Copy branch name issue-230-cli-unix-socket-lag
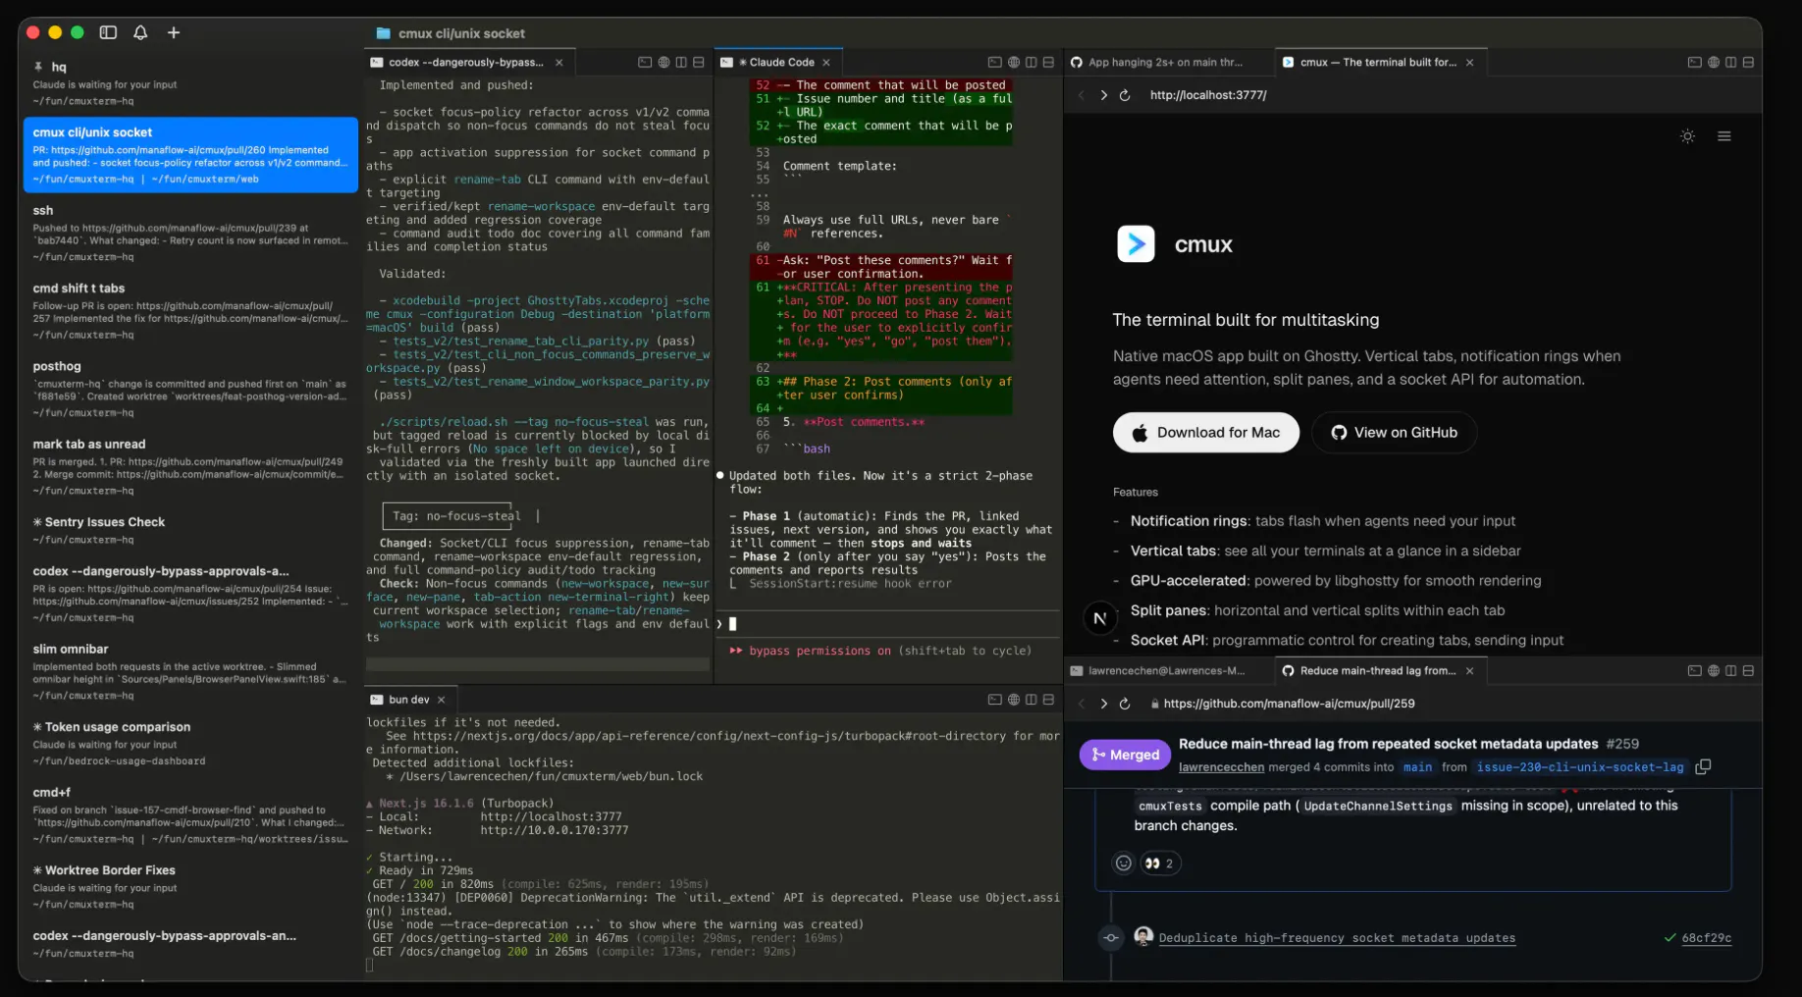The width and height of the screenshot is (1802, 997). click(1703, 767)
